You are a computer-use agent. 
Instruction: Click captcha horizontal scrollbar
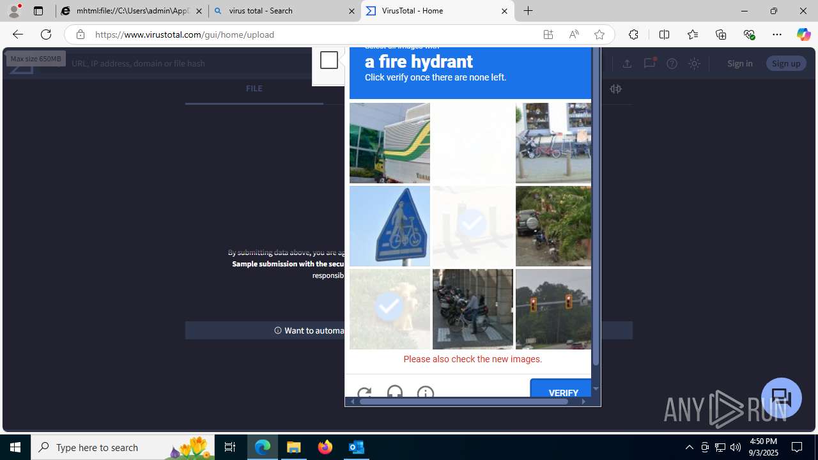point(464,401)
